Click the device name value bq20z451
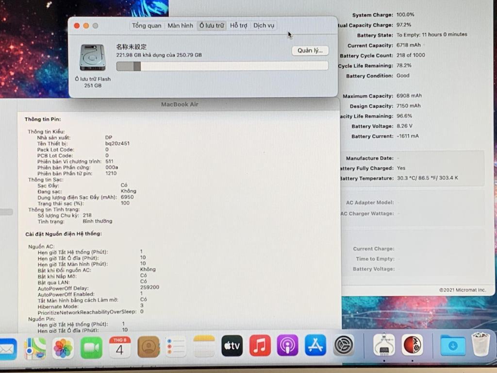 [x=117, y=143]
